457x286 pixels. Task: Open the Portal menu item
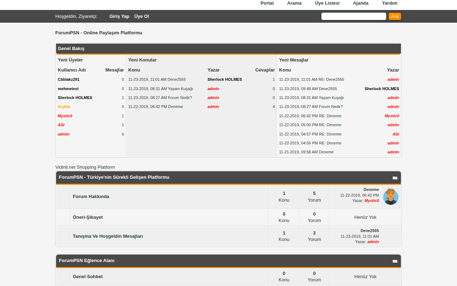click(267, 3)
